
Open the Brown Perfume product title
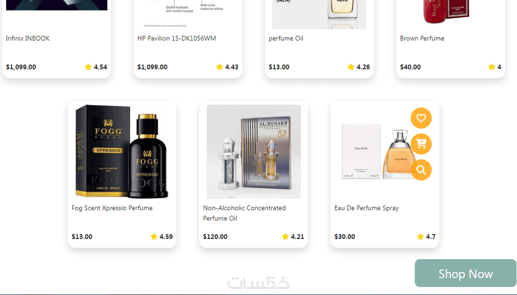422,38
